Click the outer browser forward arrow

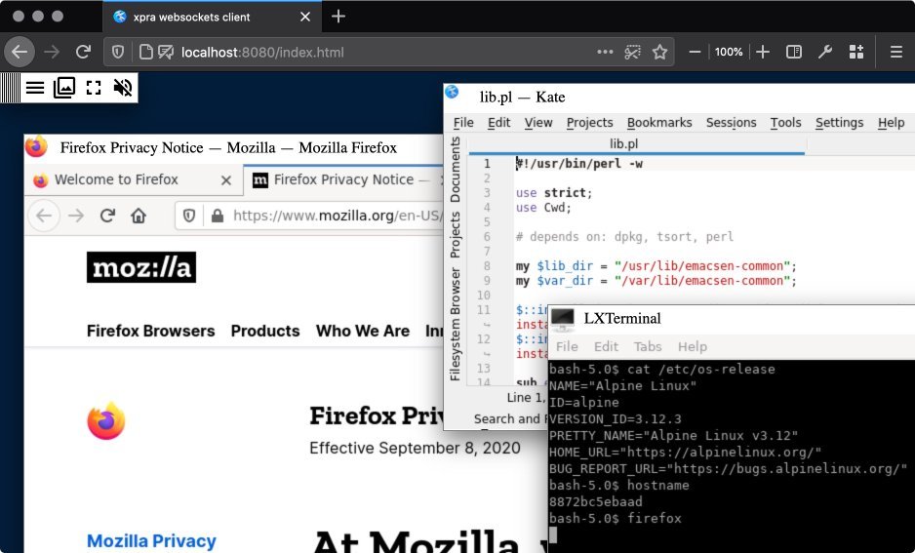tap(52, 52)
